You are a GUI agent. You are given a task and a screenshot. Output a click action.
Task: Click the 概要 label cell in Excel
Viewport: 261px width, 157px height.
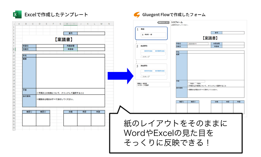click(29, 73)
